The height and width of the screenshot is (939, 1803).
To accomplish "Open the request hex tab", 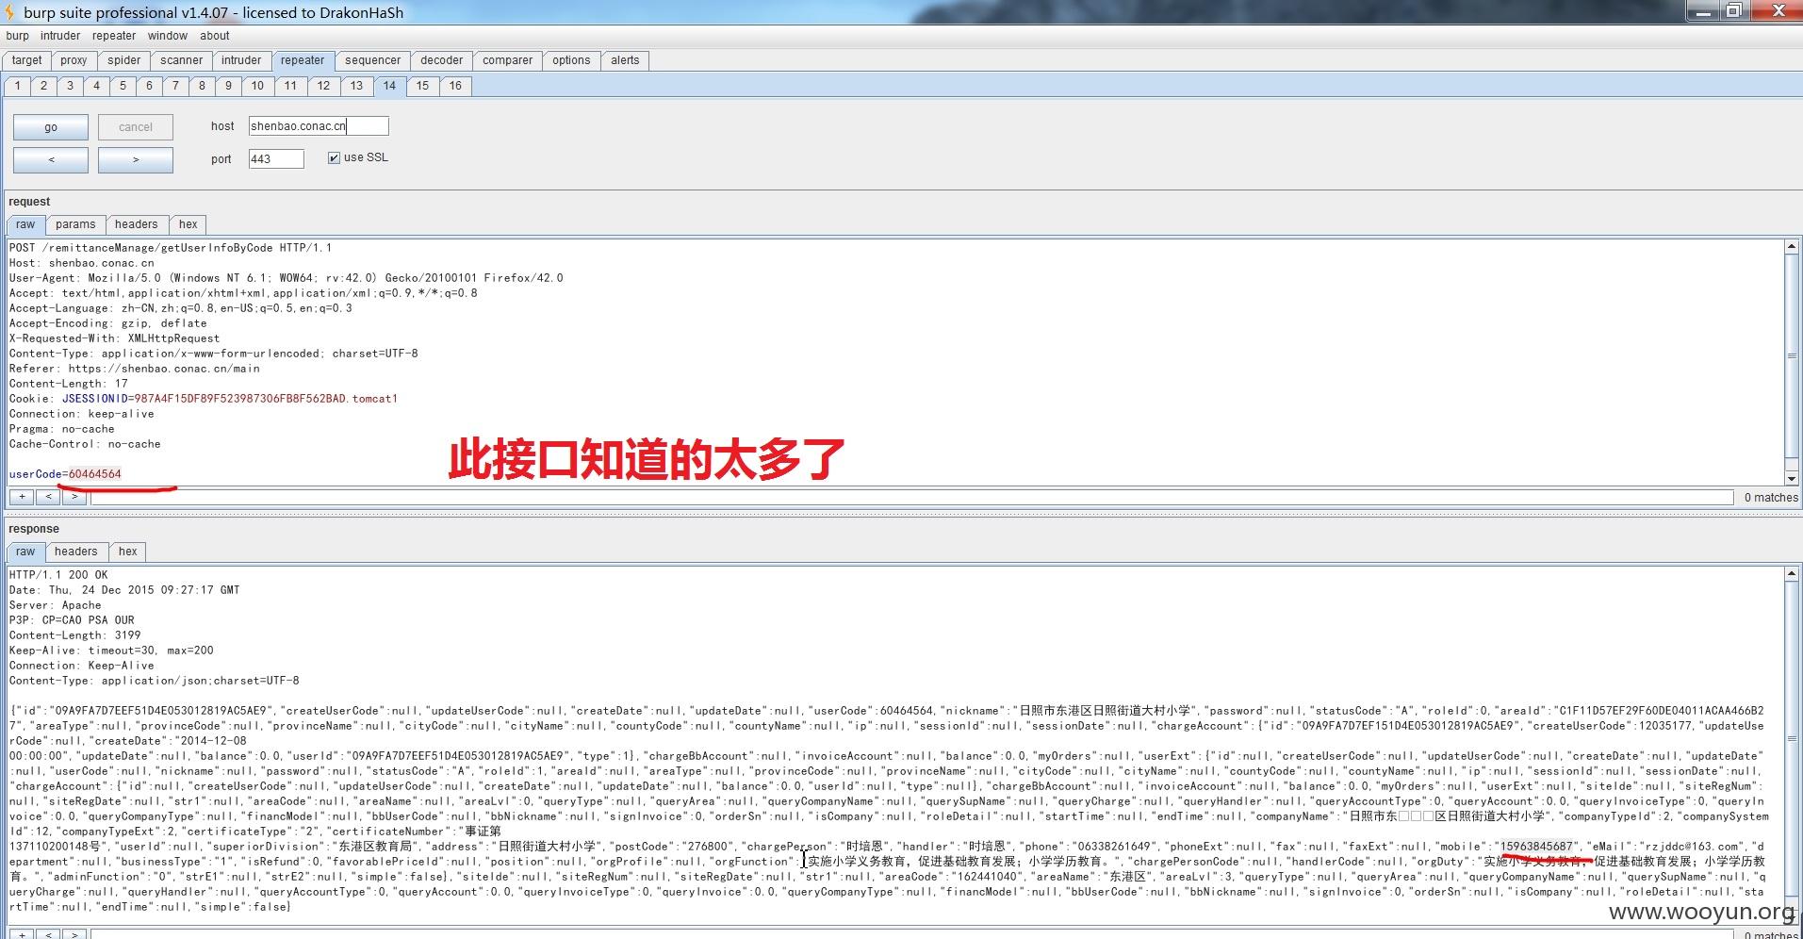I will (x=188, y=224).
